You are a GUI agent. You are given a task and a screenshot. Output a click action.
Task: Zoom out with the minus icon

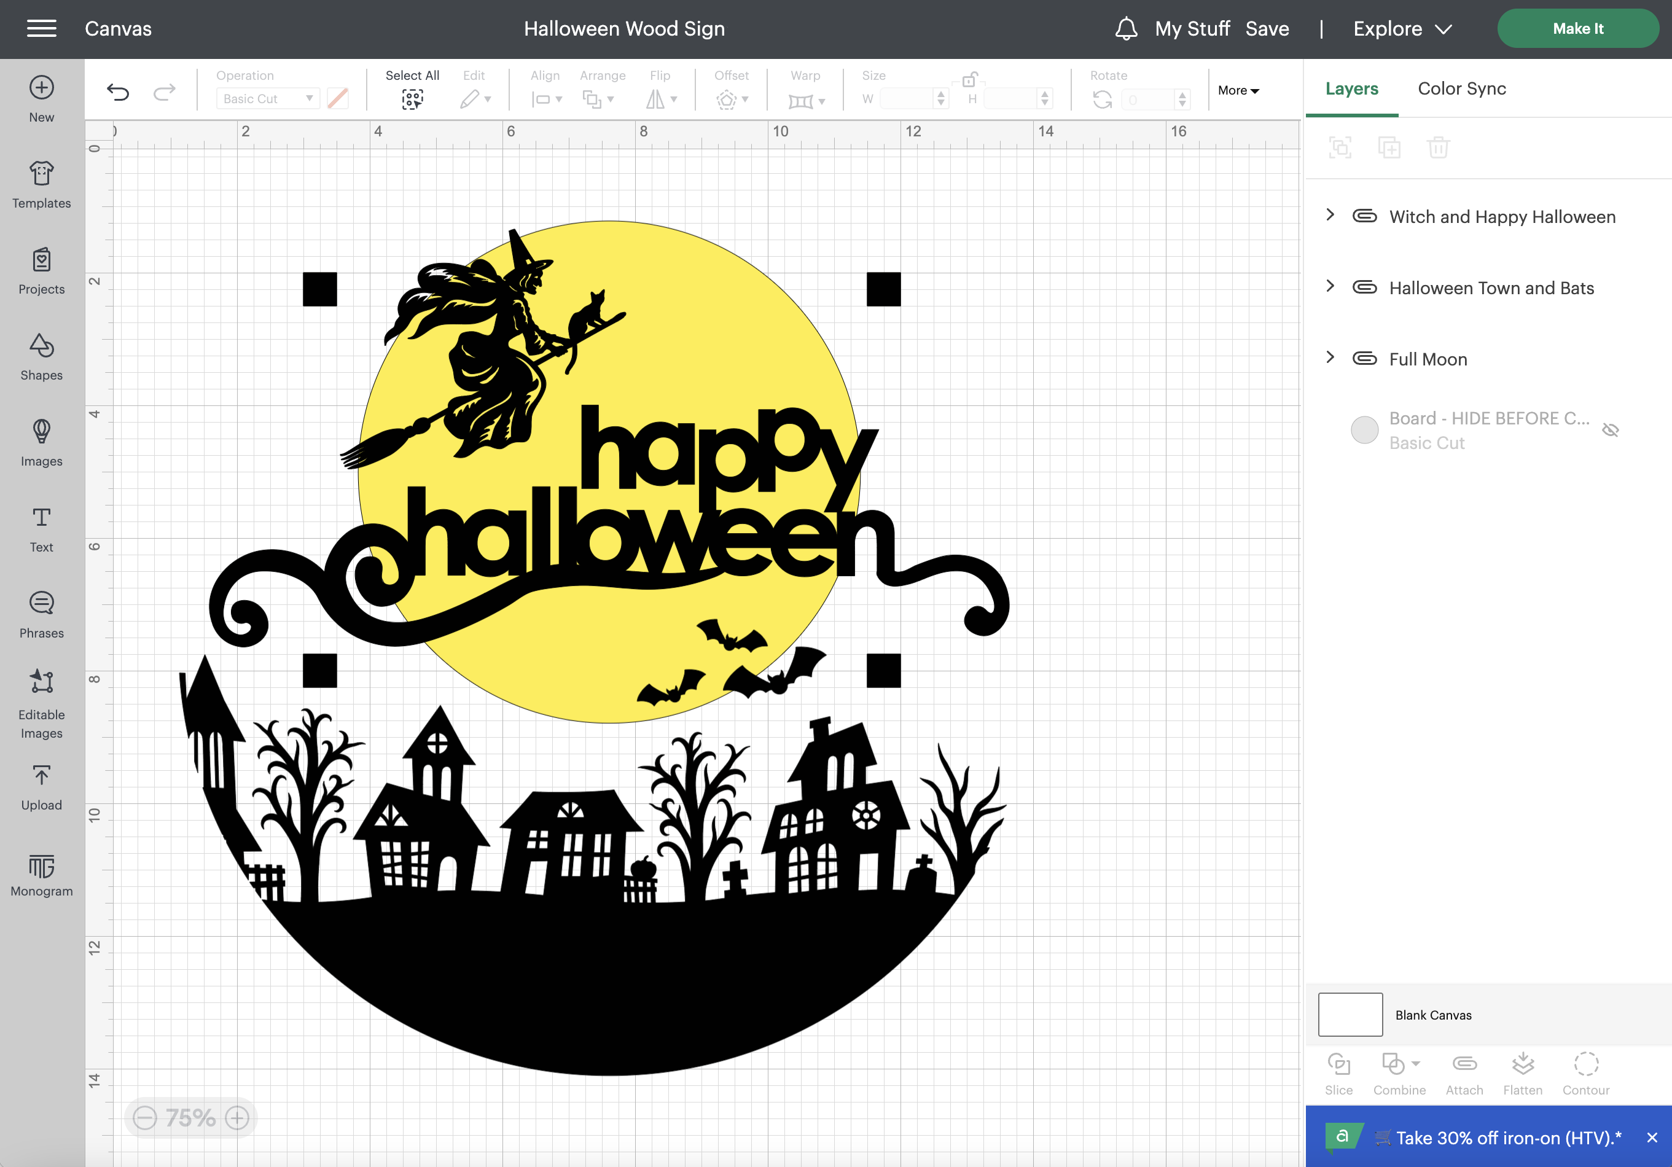pos(145,1117)
